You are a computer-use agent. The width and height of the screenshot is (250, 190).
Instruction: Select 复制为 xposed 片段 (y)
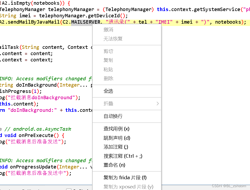coord(127,187)
